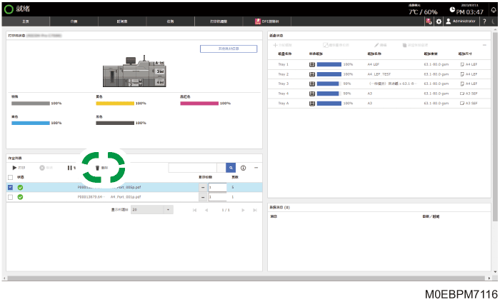Open the Administrator user menu

[461, 21]
